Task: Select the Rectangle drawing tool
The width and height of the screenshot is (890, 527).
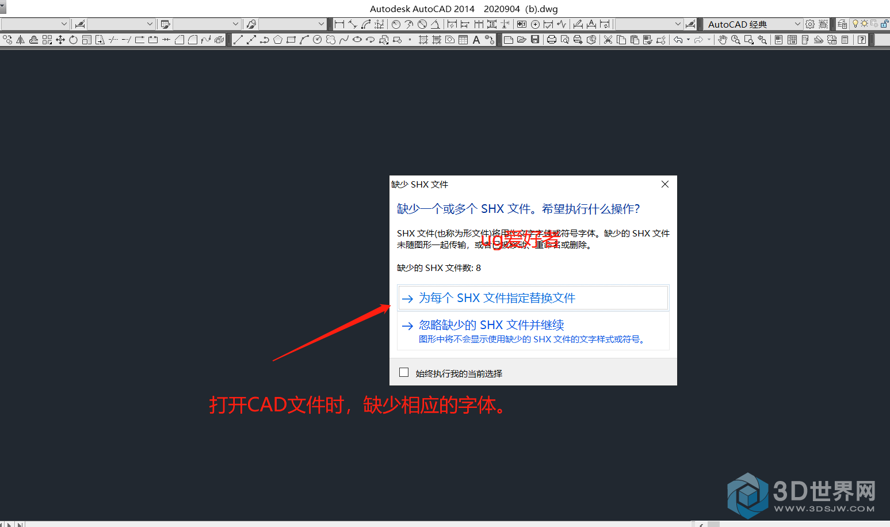Action: pos(291,40)
